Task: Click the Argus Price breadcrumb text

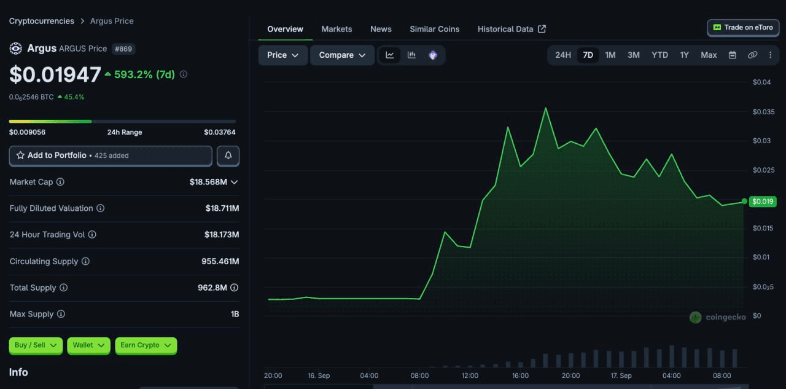Action: coord(112,21)
